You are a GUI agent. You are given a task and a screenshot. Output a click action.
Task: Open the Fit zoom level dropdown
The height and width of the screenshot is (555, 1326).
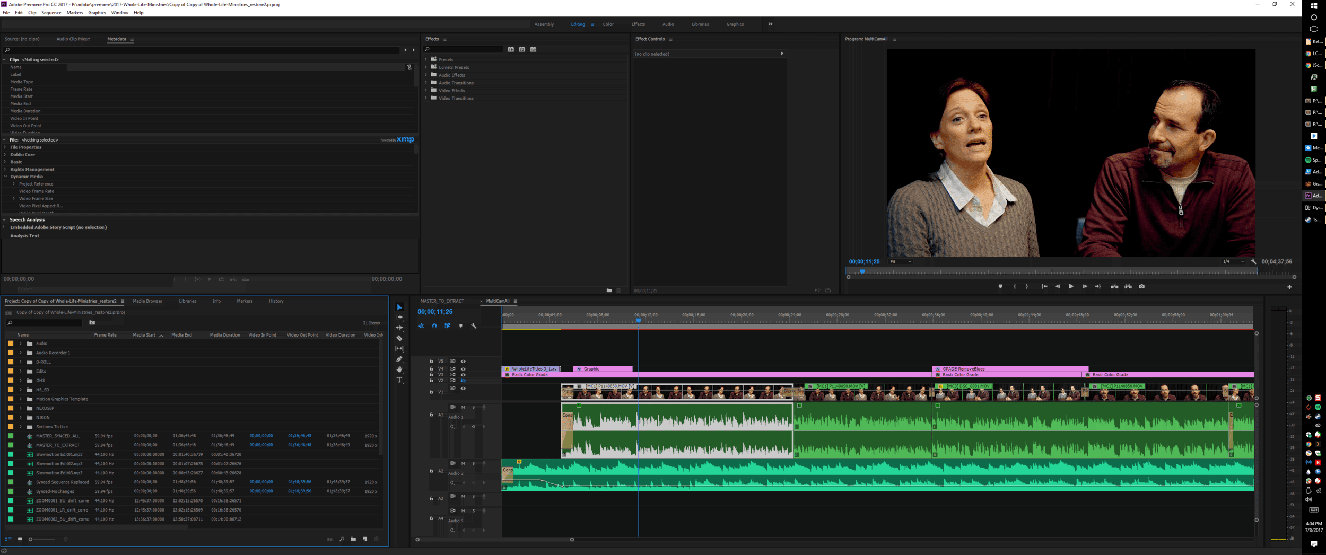pyautogui.click(x=901, y=262)
